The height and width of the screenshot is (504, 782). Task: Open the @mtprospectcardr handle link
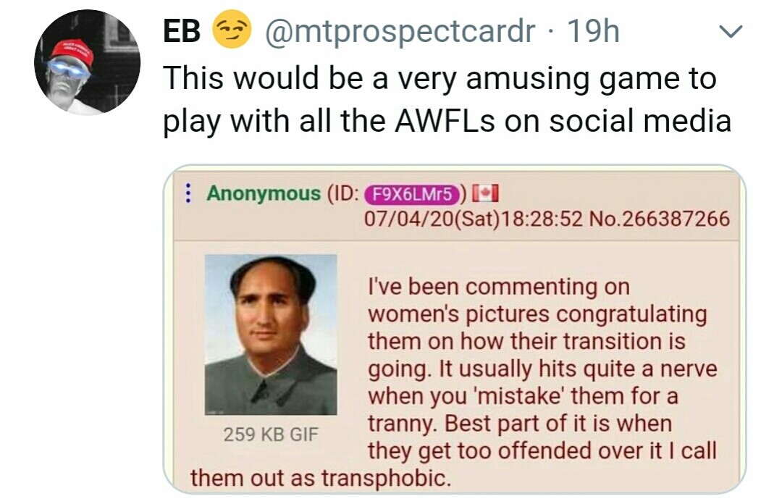400,32
